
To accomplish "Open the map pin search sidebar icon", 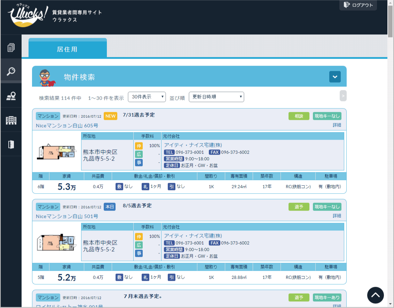I will pyautogui.click(x=11, y=96).
